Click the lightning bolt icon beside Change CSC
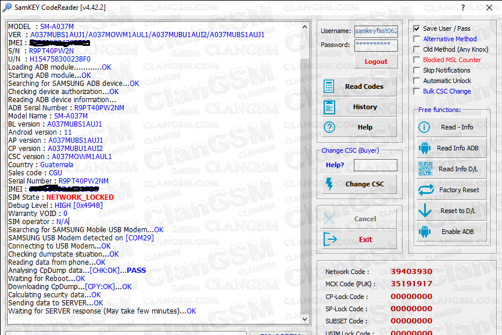The width and height of the screenshot is (502, 335). (x=329, y=184)
